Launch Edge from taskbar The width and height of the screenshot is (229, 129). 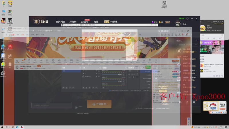point(17,127)
